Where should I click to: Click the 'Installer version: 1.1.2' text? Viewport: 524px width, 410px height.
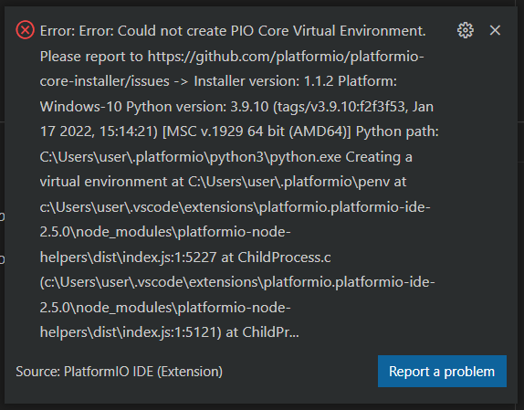(x=263, y=81)
